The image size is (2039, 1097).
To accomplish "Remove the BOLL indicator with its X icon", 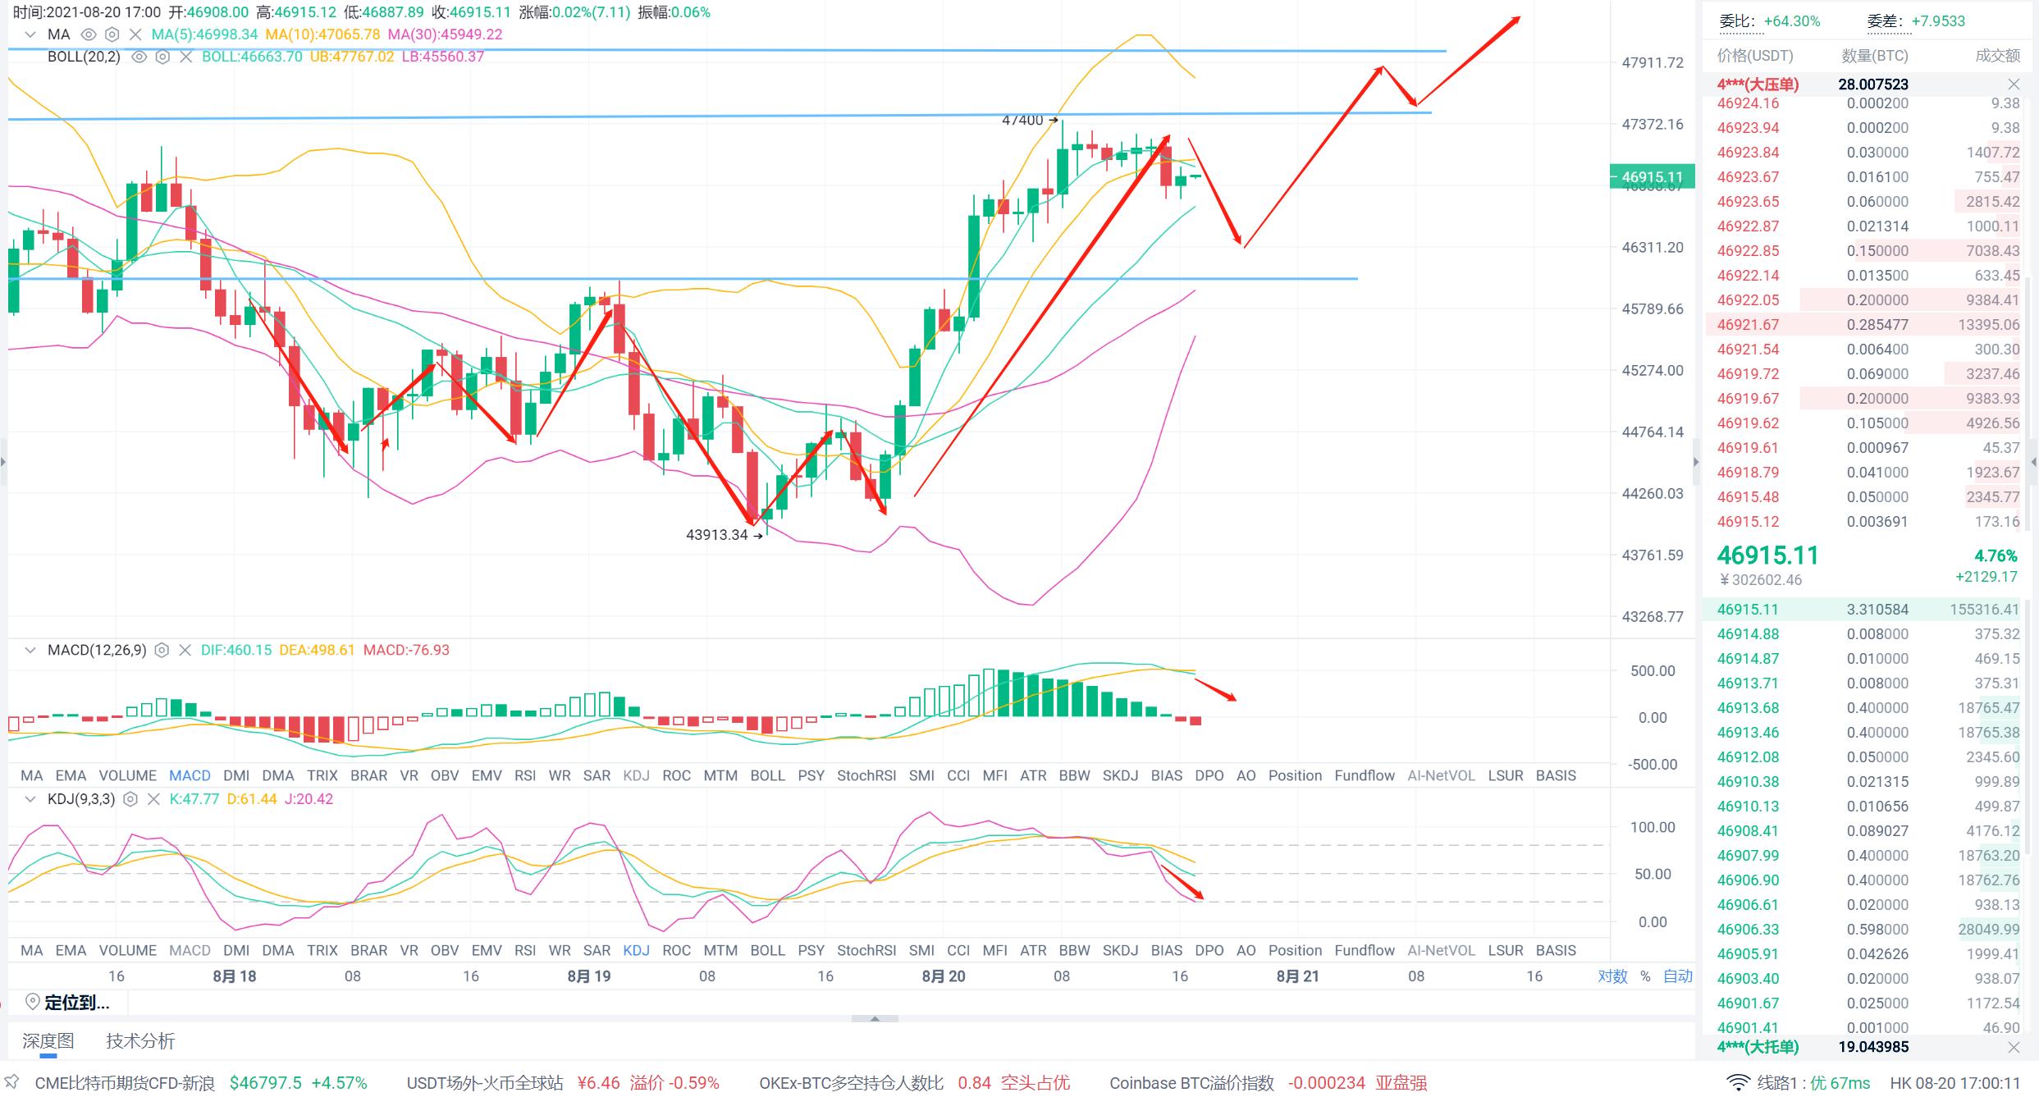I will pyautogui.click(x=185, y=57).
